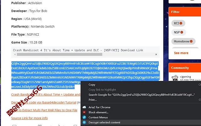Open the Crash Bandicoot 4 Update and DLC link
The height and width of the screenshot is (126, 201).
pos(46,94)
